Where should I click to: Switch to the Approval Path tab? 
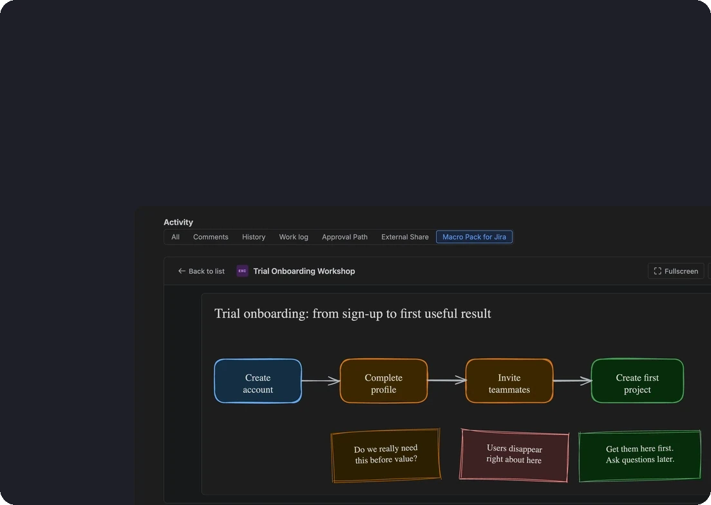coord(345,237)
